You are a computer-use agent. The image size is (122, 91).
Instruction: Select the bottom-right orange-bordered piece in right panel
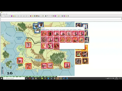pos(85,61)
